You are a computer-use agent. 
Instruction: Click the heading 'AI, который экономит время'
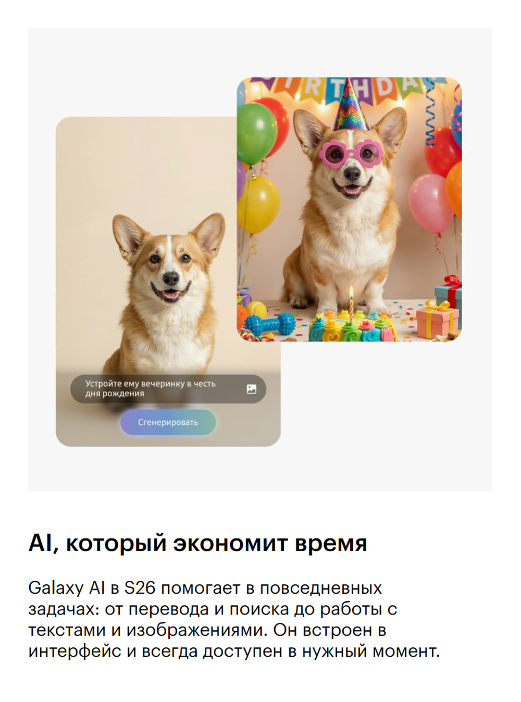pos(198,543)
